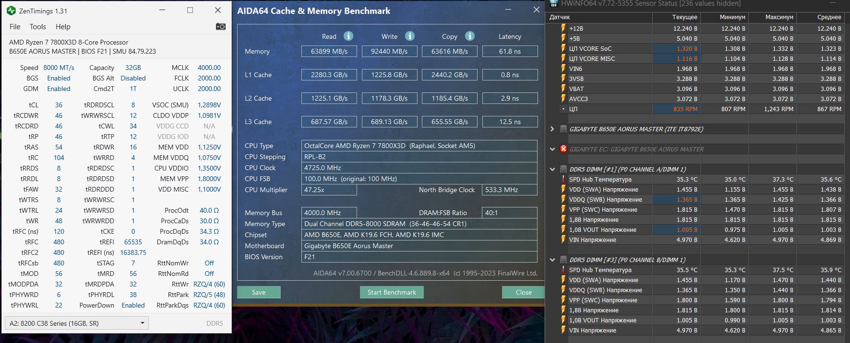Click the lightning icon next to VBAT

[x=563, y=89]
